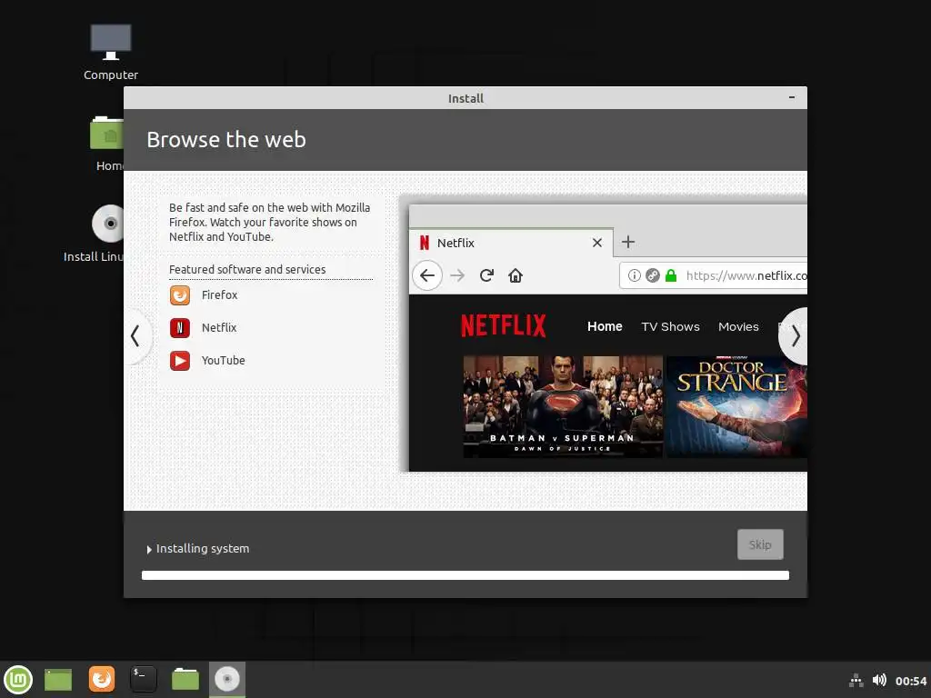Click the browser back arrow

point(427,275)
